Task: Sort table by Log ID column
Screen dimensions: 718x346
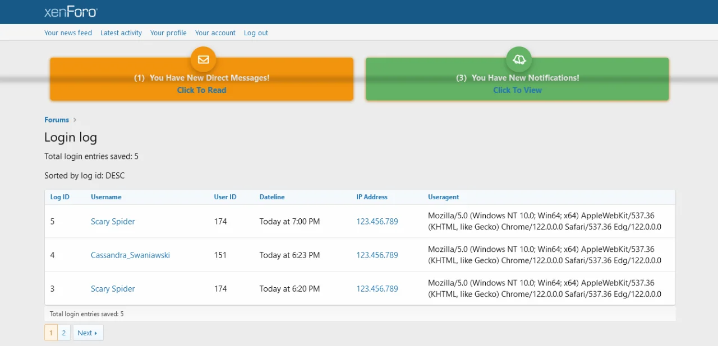Action: [60, 197]
